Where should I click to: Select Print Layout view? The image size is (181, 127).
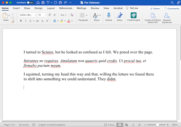[120, 125]
